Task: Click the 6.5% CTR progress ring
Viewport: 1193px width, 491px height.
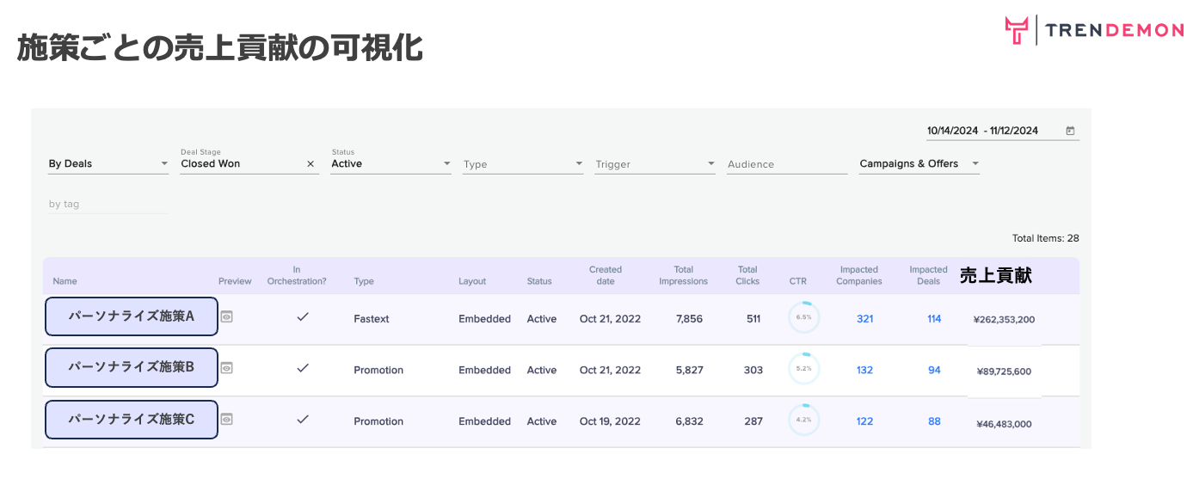Action: click(x=803, y=317)
